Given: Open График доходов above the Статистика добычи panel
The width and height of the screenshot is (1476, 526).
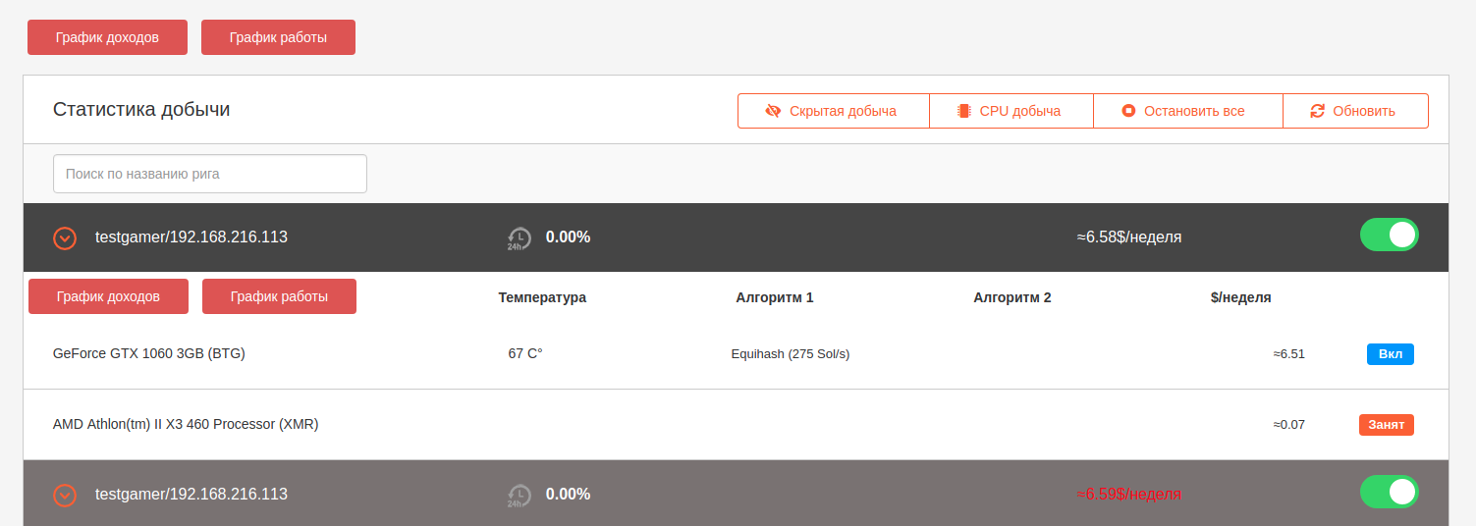Looking at the screenshot, I should tap(107, 37).
